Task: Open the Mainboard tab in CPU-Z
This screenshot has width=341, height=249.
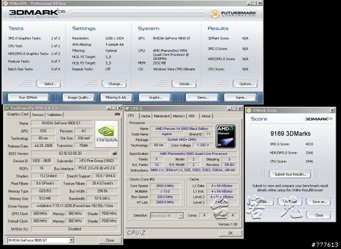Action: [x=161, y=116]
